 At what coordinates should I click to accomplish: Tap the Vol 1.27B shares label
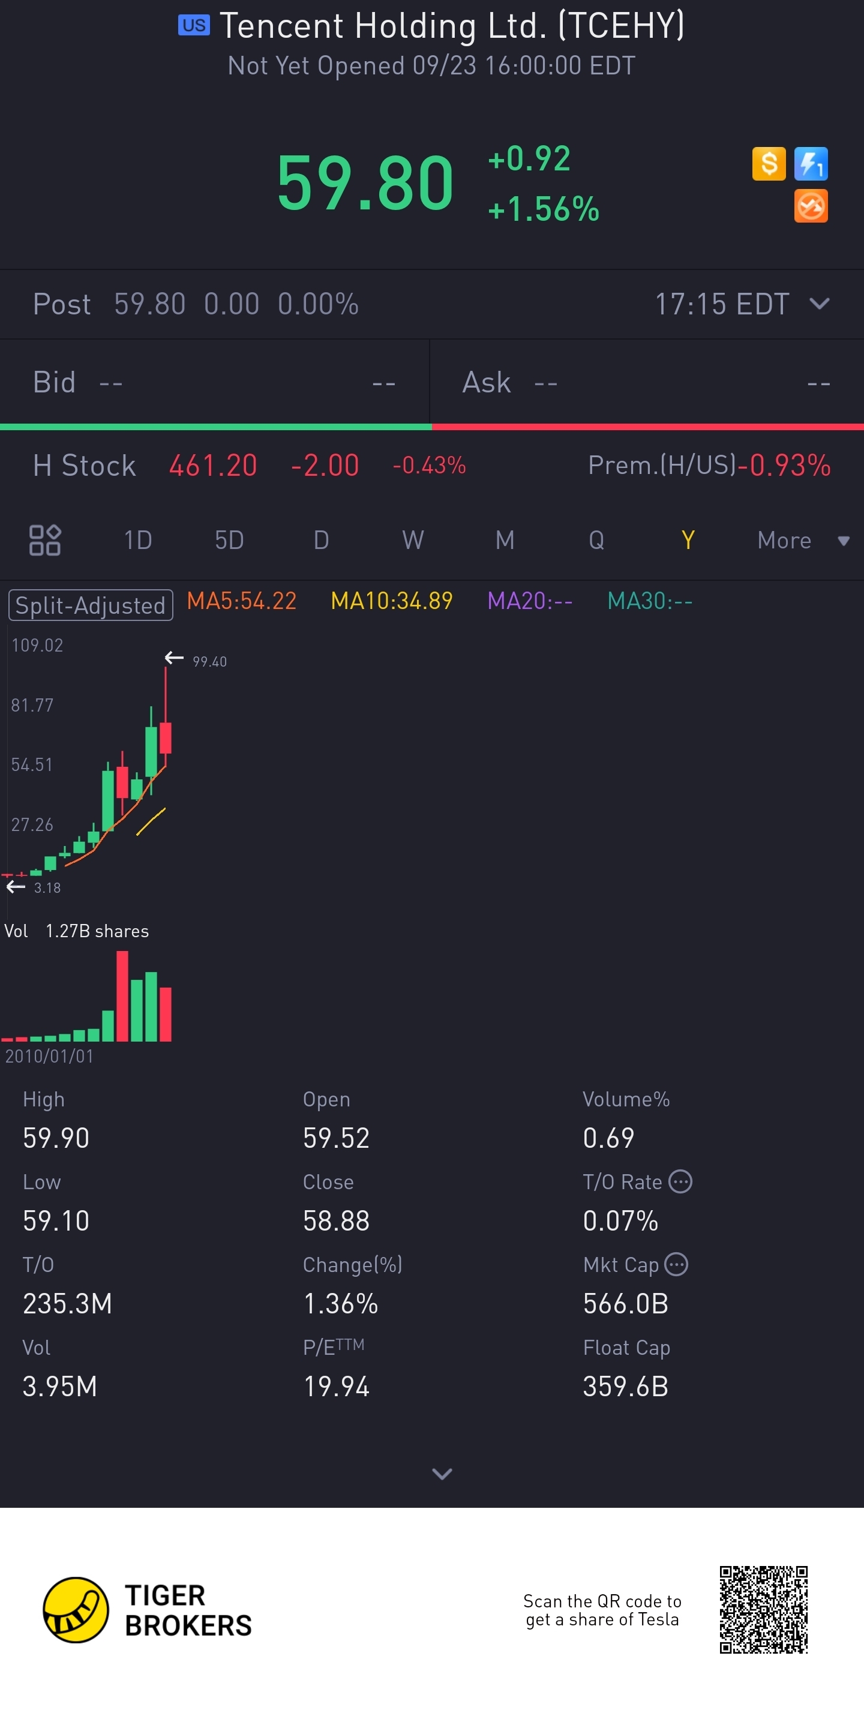76,931
